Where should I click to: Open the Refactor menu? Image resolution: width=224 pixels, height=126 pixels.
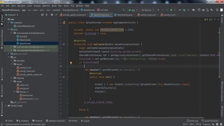click(x=46, y=6)
